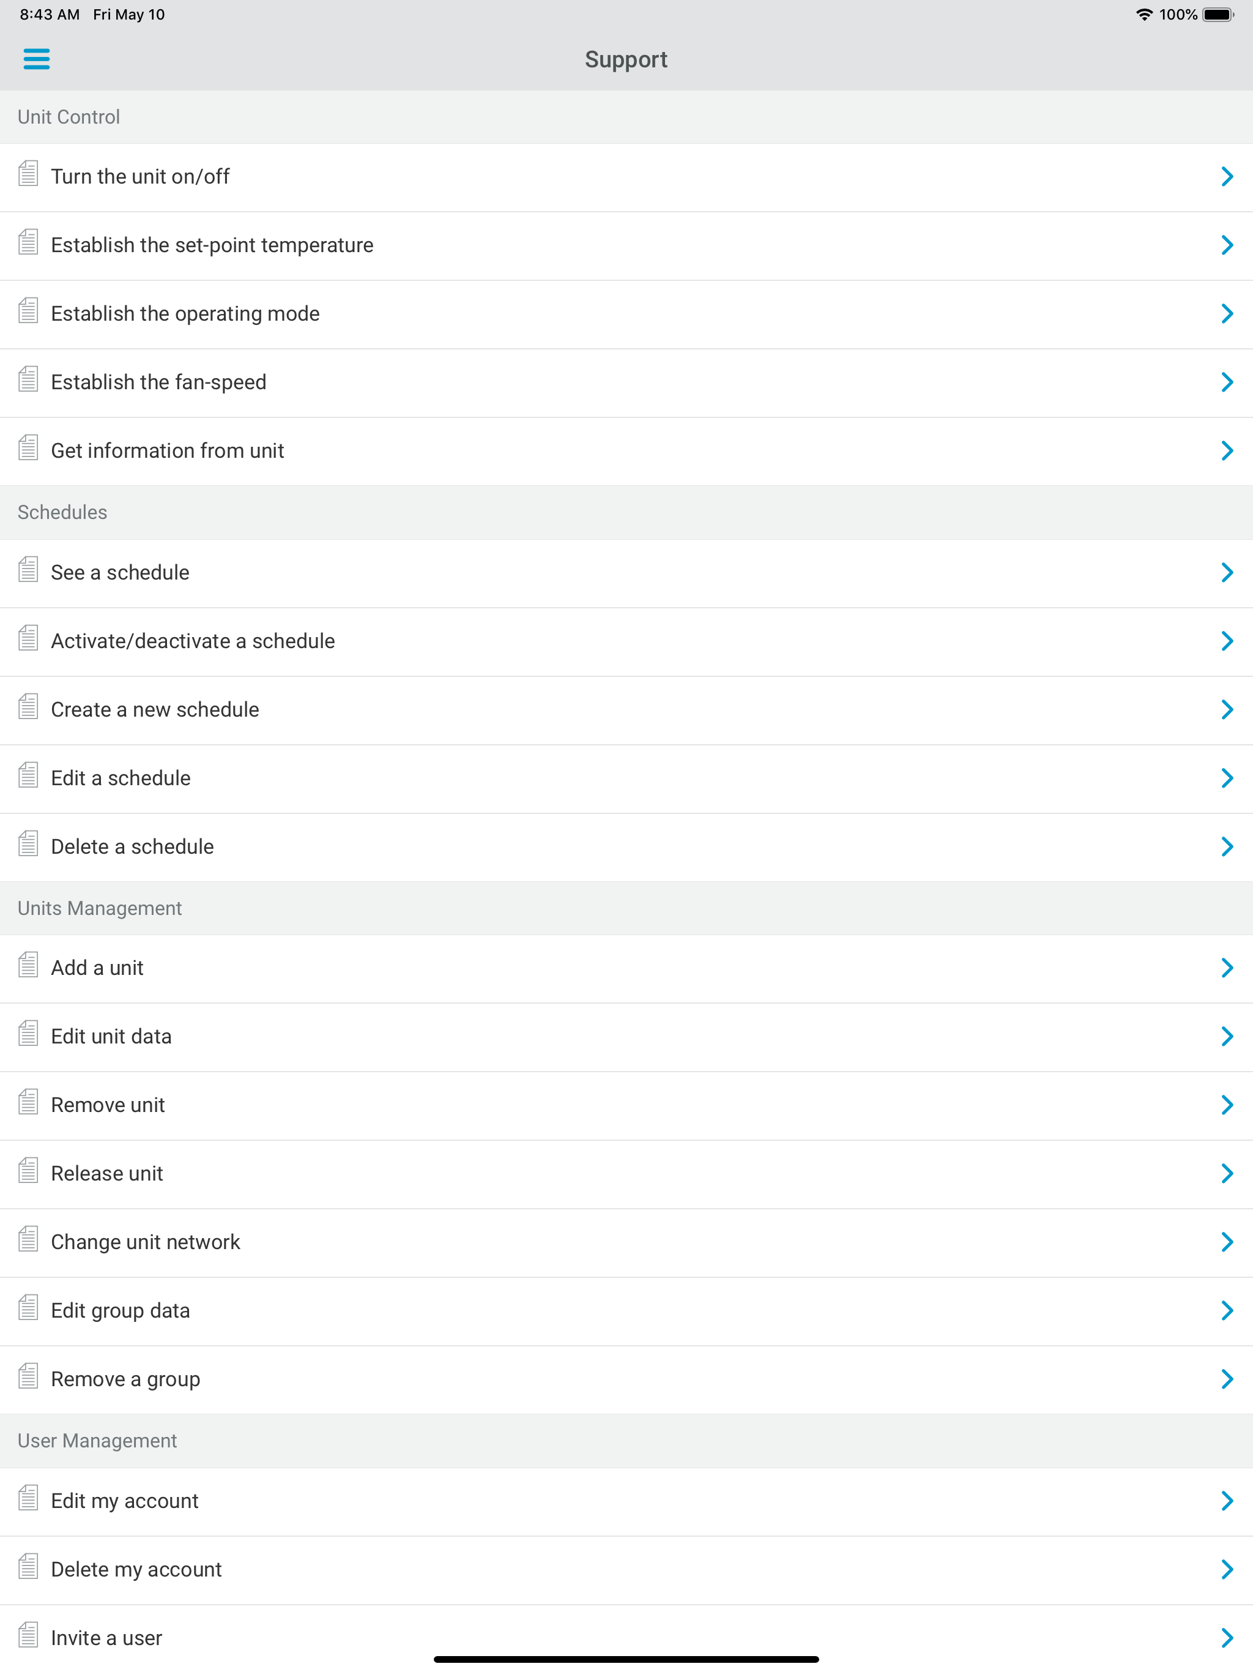The width and height of the screenshot is (1253, 1672).
Task: Tap the document icon beside Turn the unit on/off
Action: tap(28, 173)
